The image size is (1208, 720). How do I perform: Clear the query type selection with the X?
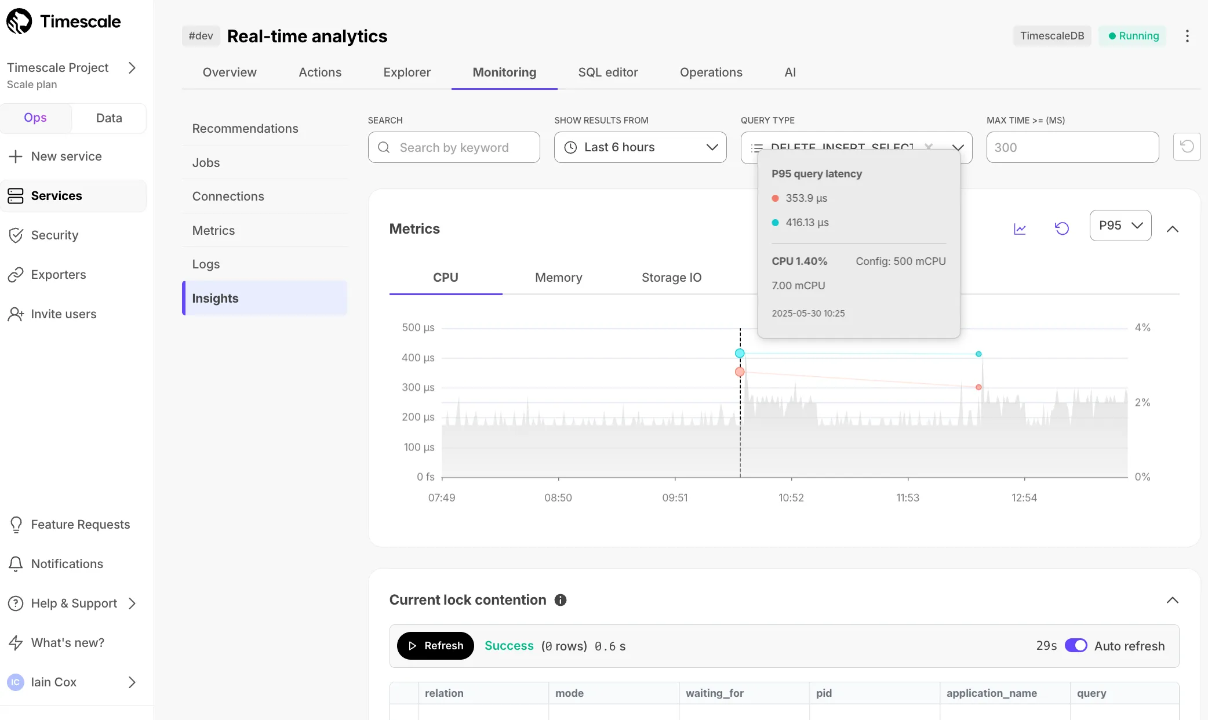929,147
